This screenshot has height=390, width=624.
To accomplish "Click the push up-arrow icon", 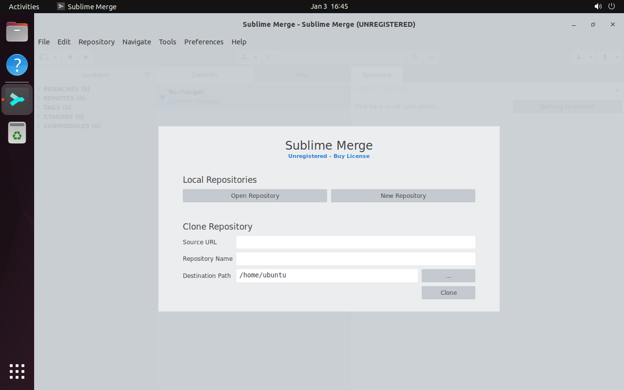I will coord(605,57).
